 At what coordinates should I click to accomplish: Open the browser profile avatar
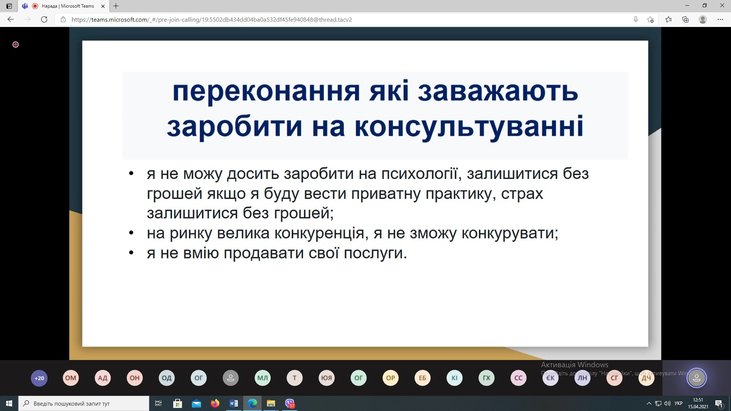[x=703, y=19]
